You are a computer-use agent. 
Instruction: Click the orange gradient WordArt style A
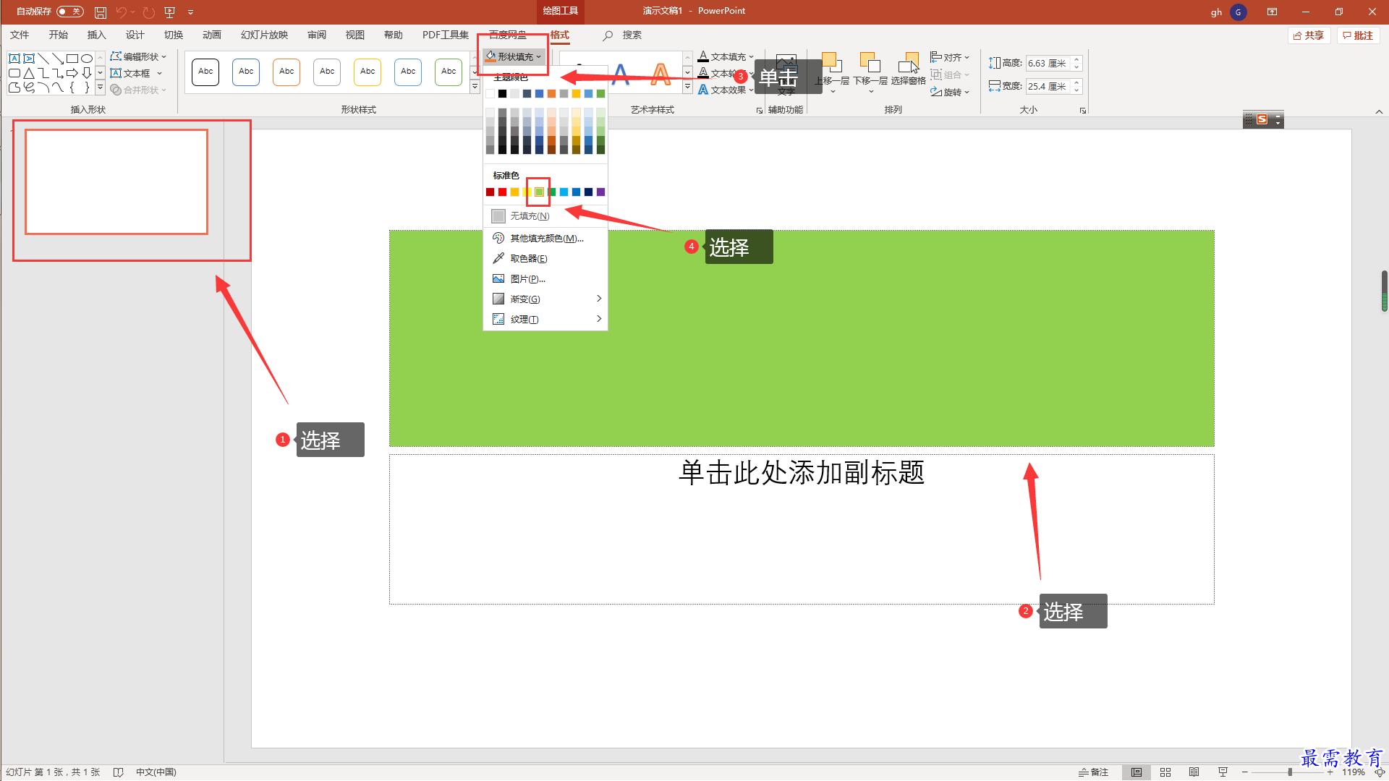tap(660, 74)
